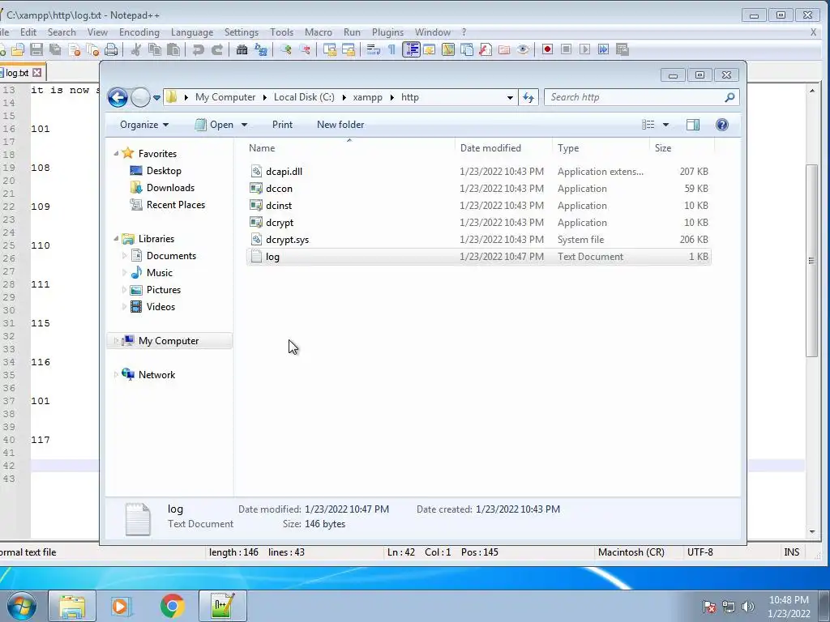Click the Stop macro recording icon
Image resolution: width=830 pixels, height=622 pixels.
[566, 49]
